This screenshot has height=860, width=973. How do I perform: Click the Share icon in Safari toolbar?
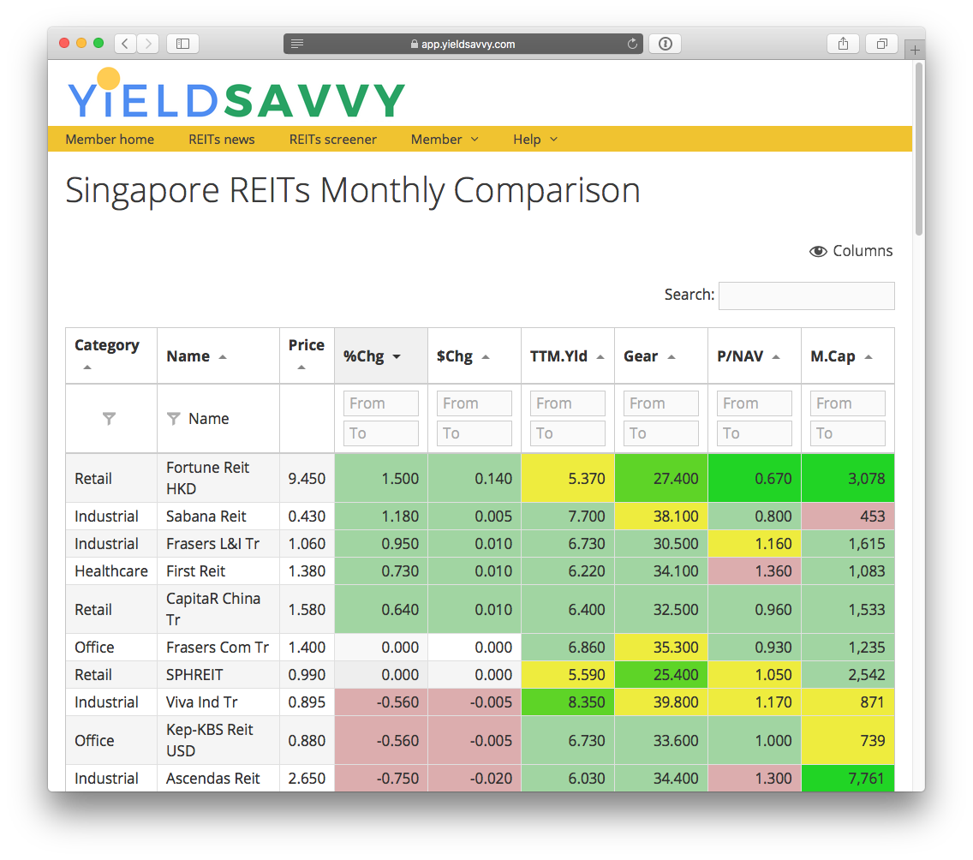(843, 43)
